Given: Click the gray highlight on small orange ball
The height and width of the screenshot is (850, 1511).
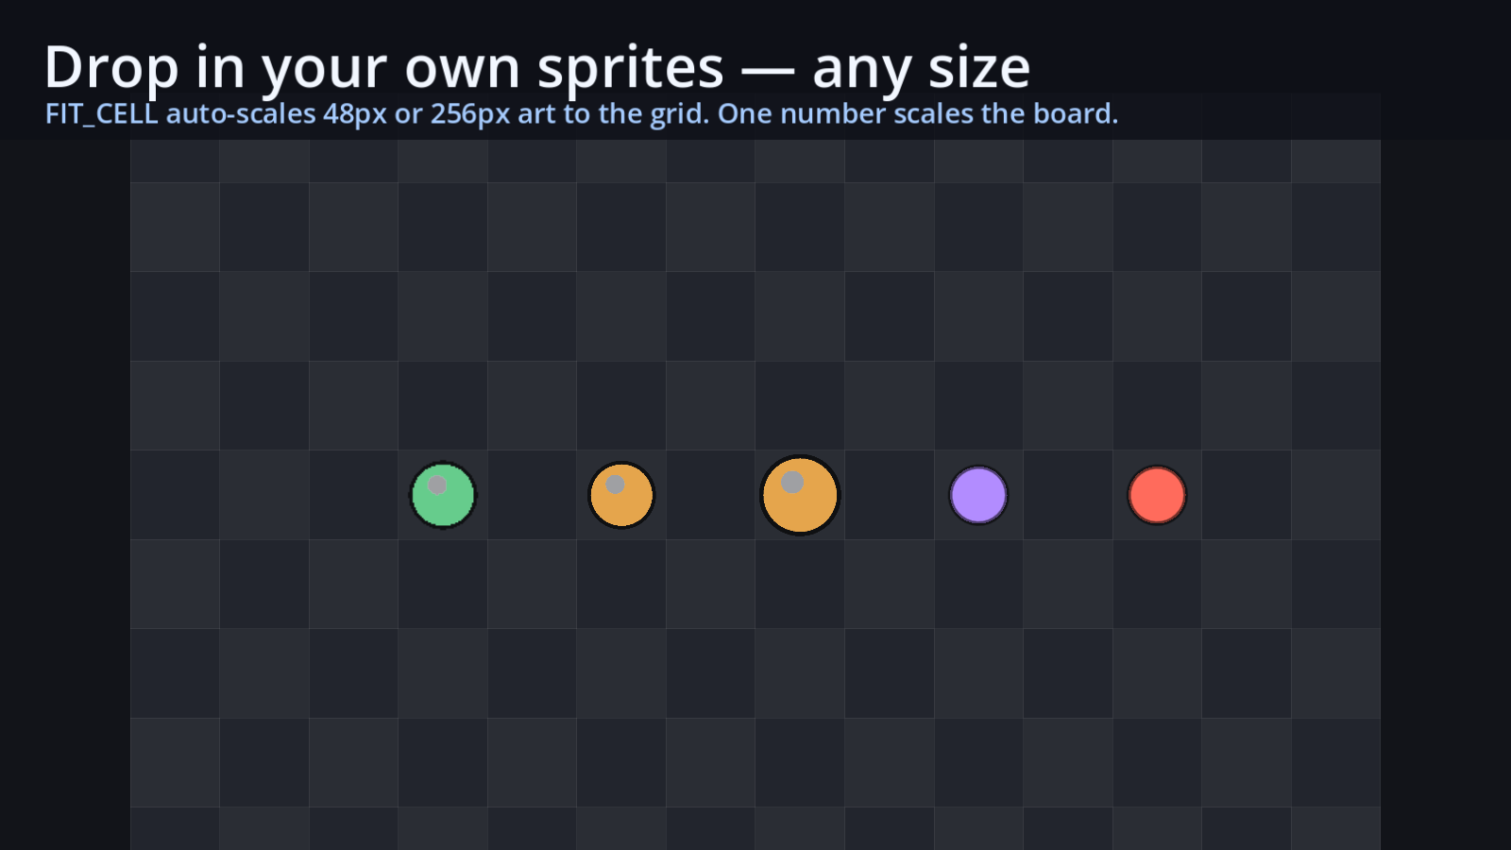Looking at the screenshot, I should (615, 484).
